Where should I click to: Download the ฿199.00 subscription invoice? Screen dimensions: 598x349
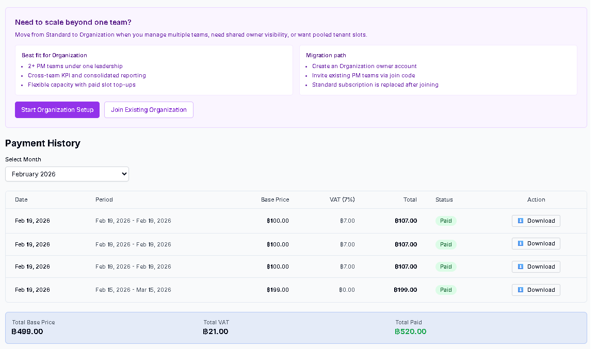[x=536, y=290]
